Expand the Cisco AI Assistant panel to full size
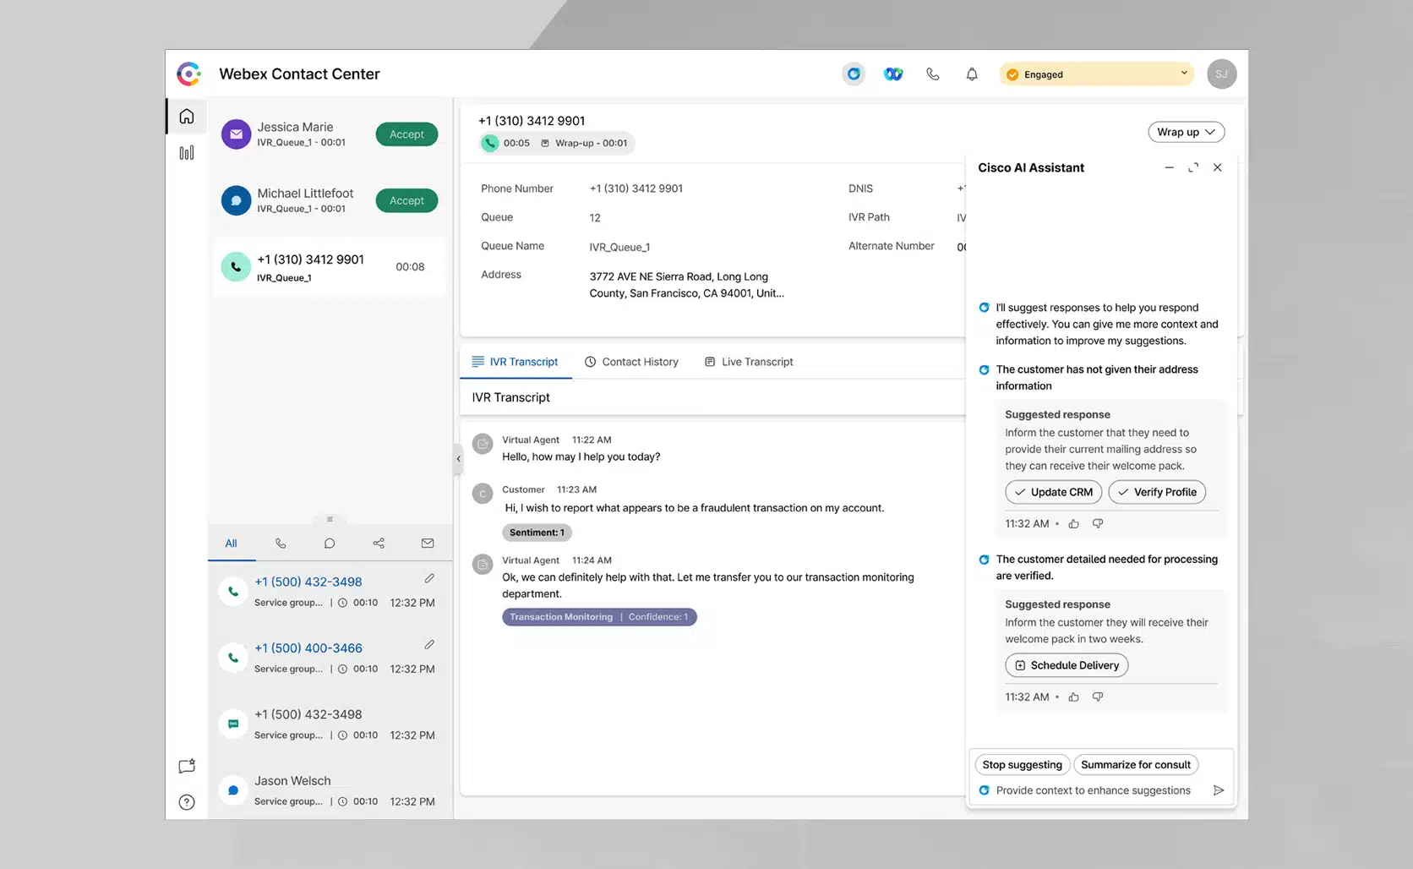The height and width of the screenshot is (869, 1413). [1193, 167]
